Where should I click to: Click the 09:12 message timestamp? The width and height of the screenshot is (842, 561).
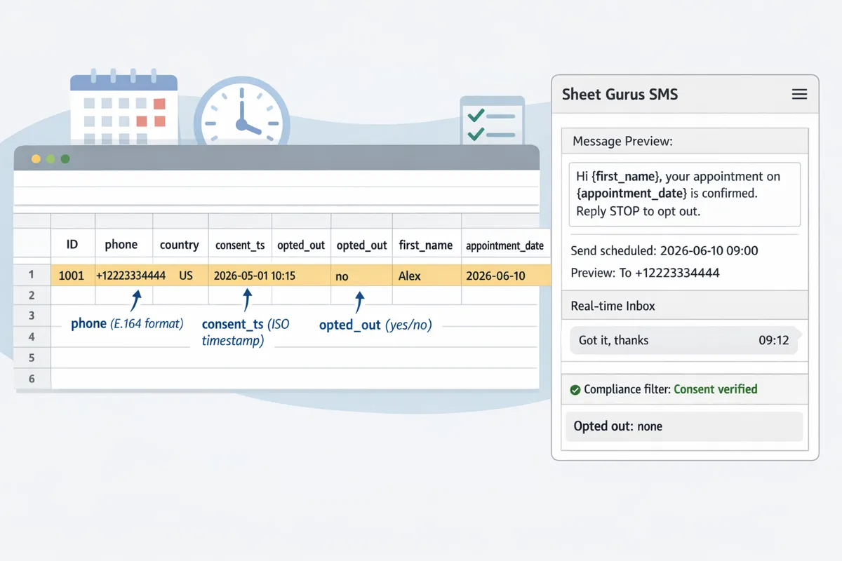(774, 341)
